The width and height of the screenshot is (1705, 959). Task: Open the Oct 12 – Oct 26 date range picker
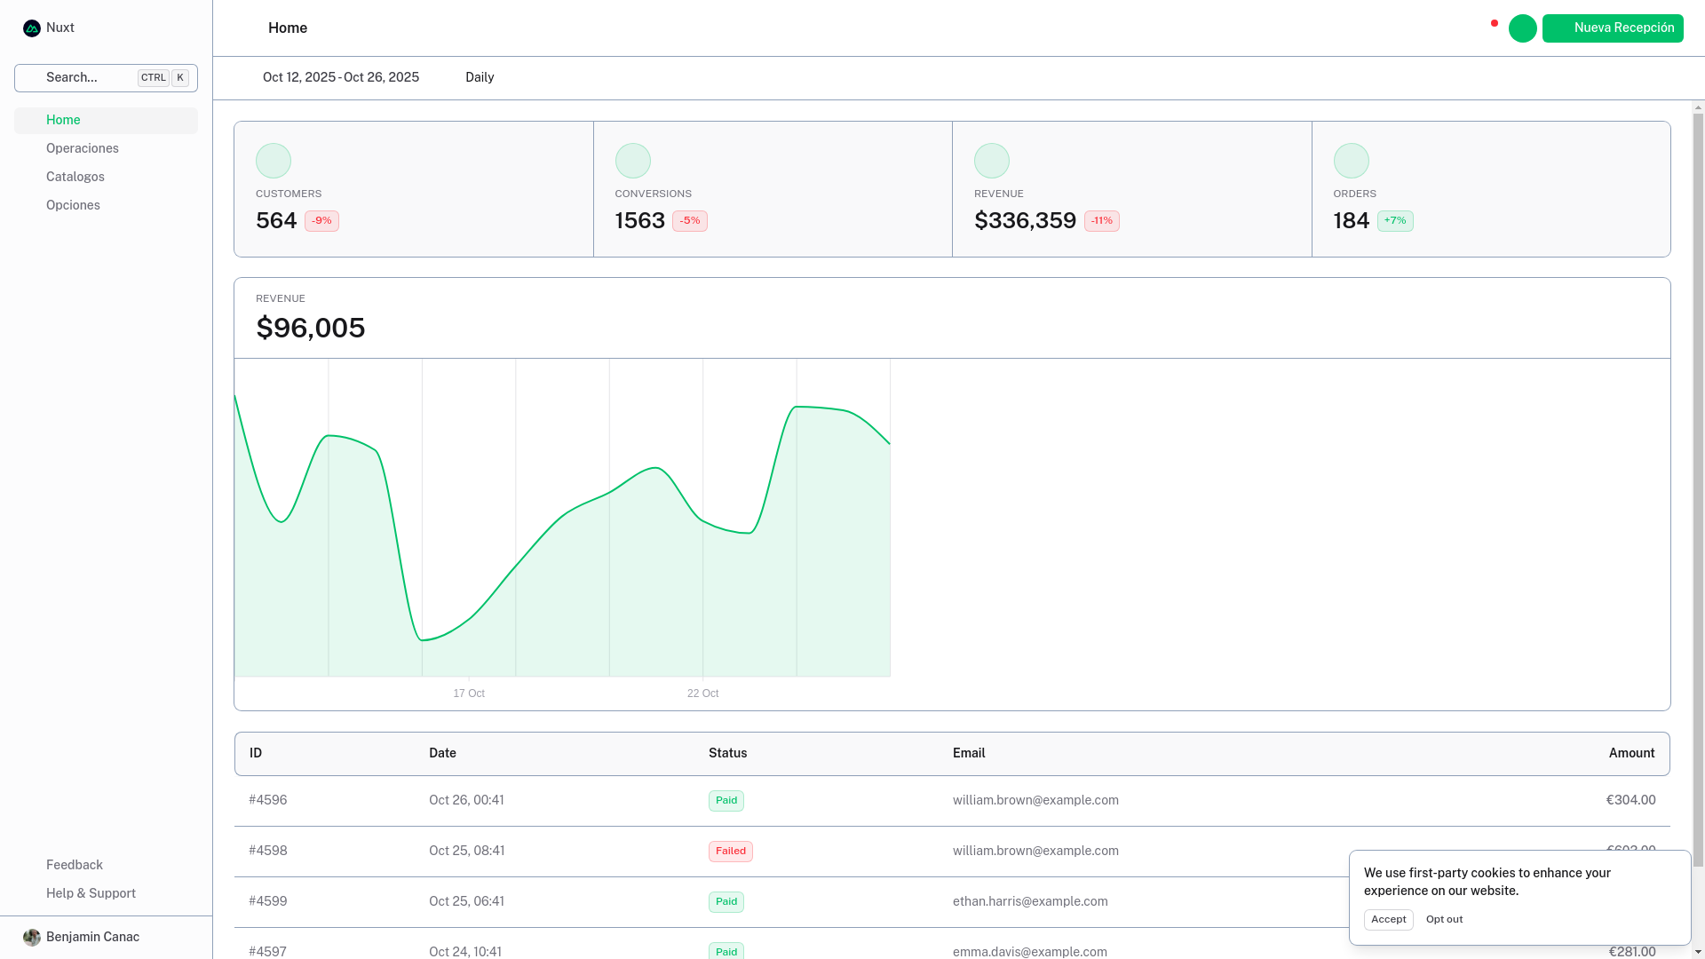(x=340, y=77)
